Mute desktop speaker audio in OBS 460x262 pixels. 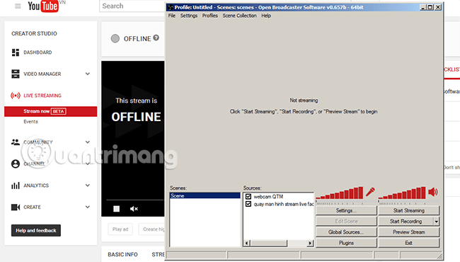(433, 192)
